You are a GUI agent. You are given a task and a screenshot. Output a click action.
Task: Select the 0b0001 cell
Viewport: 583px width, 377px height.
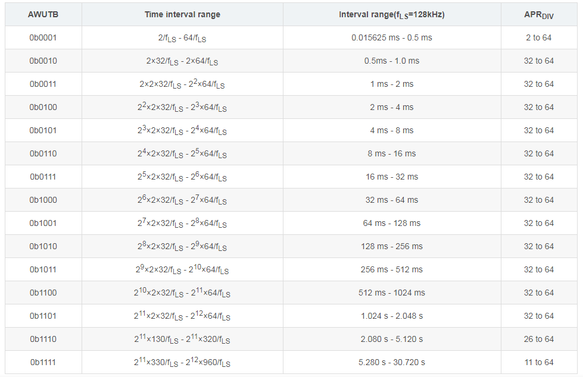pyautogui.click(x=43, y=37)
